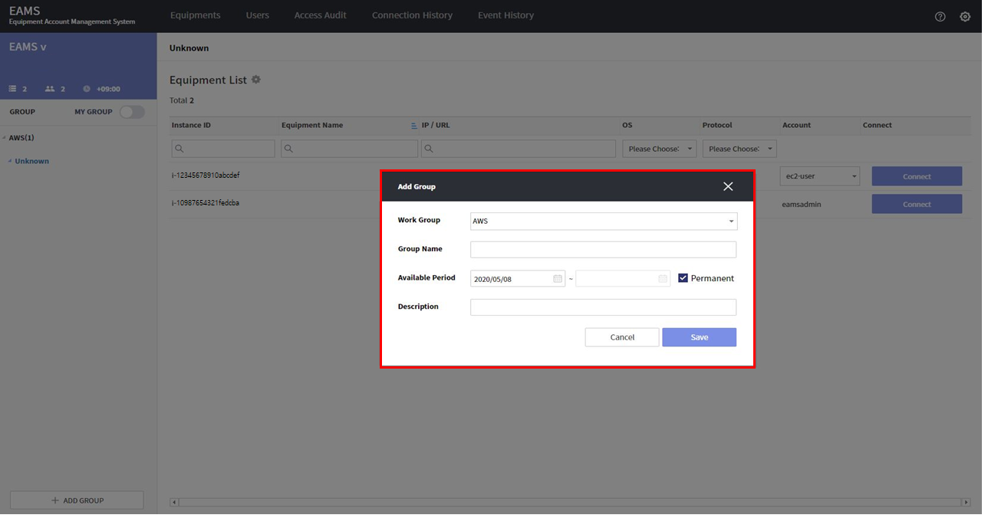This screenshot has height=528, width=988.
Task: Click the start date field 2020/05/08
Action: (518, 279)
